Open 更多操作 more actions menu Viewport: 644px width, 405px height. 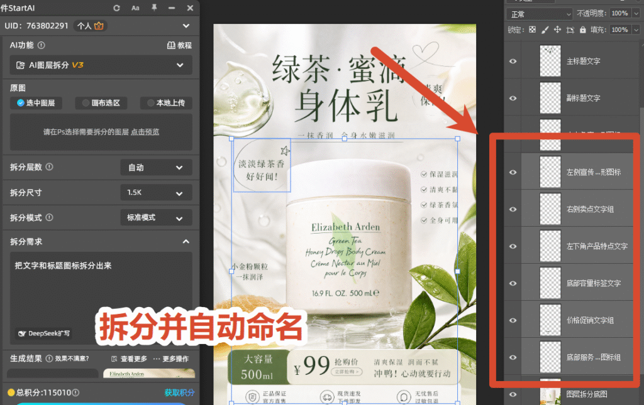pos(175,359)
